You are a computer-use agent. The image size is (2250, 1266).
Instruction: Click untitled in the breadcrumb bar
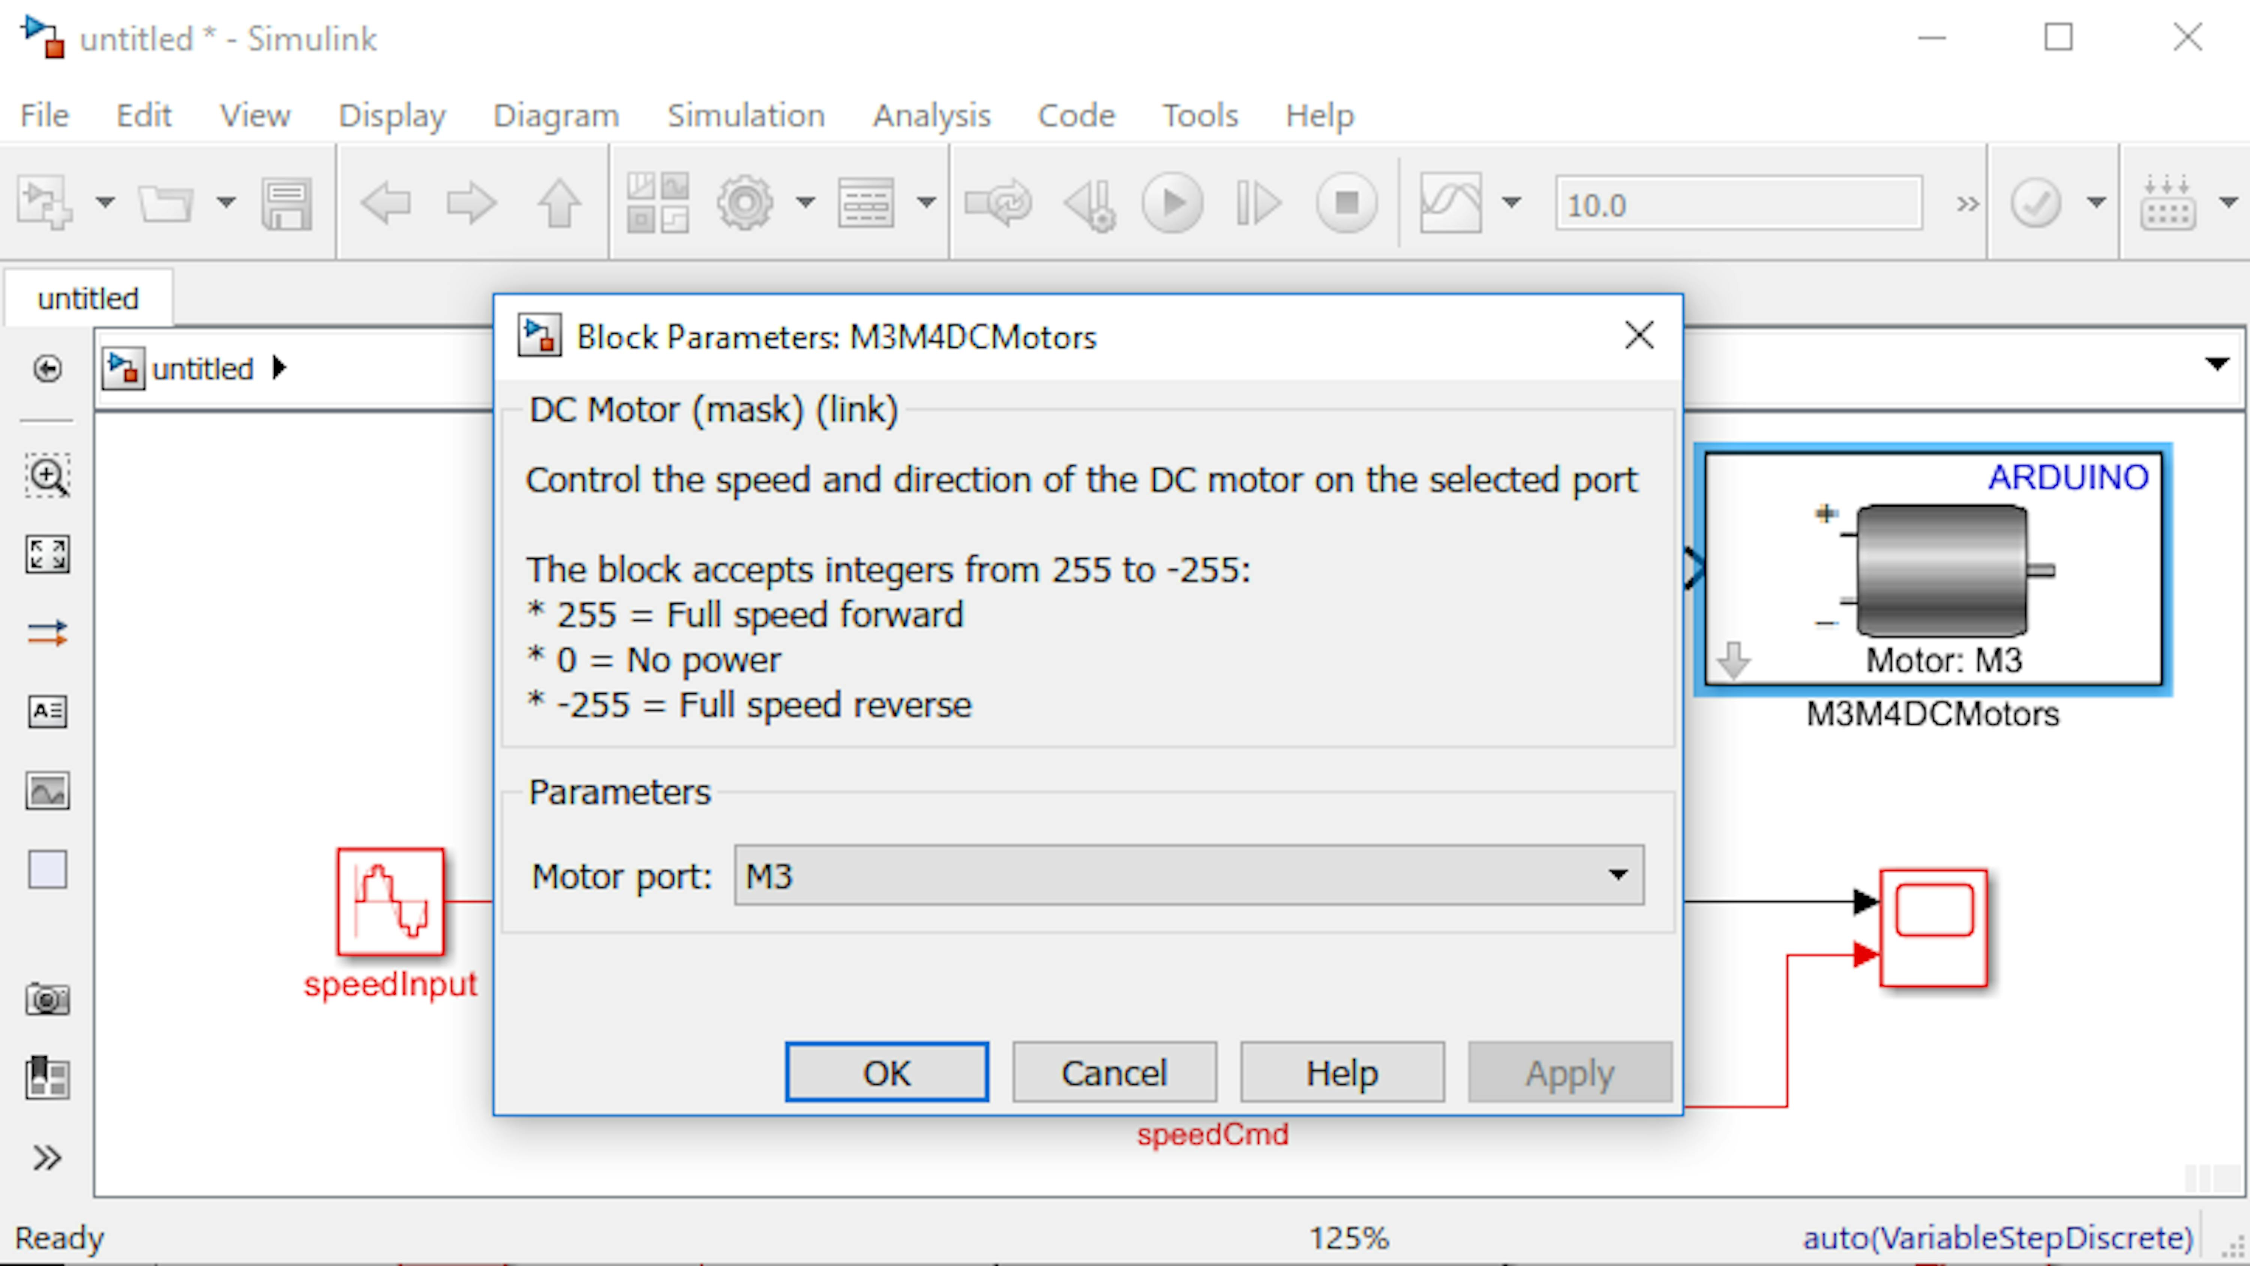click(202, 369)
